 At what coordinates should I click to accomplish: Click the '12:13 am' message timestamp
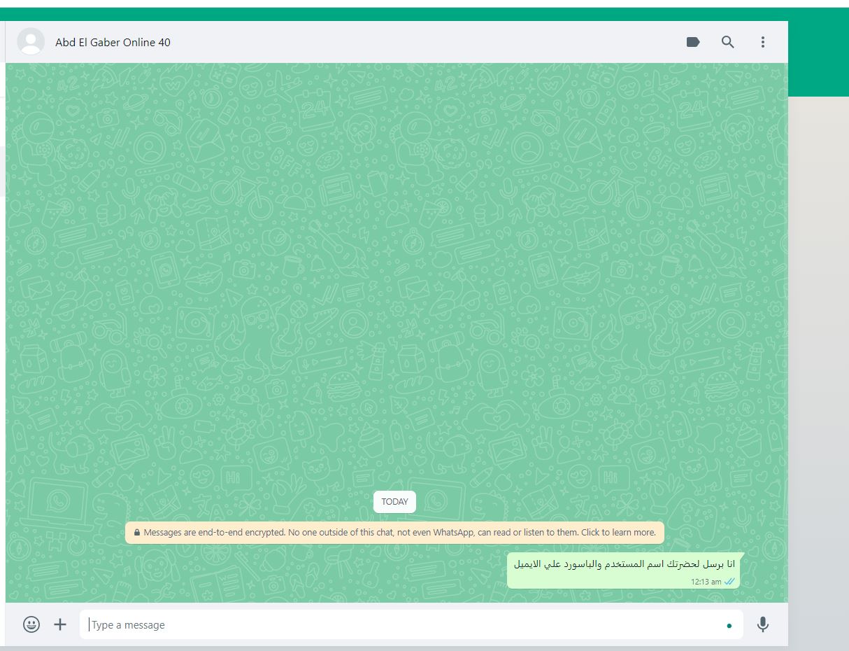pos(706,582)
